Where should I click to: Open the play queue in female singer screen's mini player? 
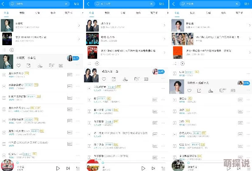click(x=78, y=168)
